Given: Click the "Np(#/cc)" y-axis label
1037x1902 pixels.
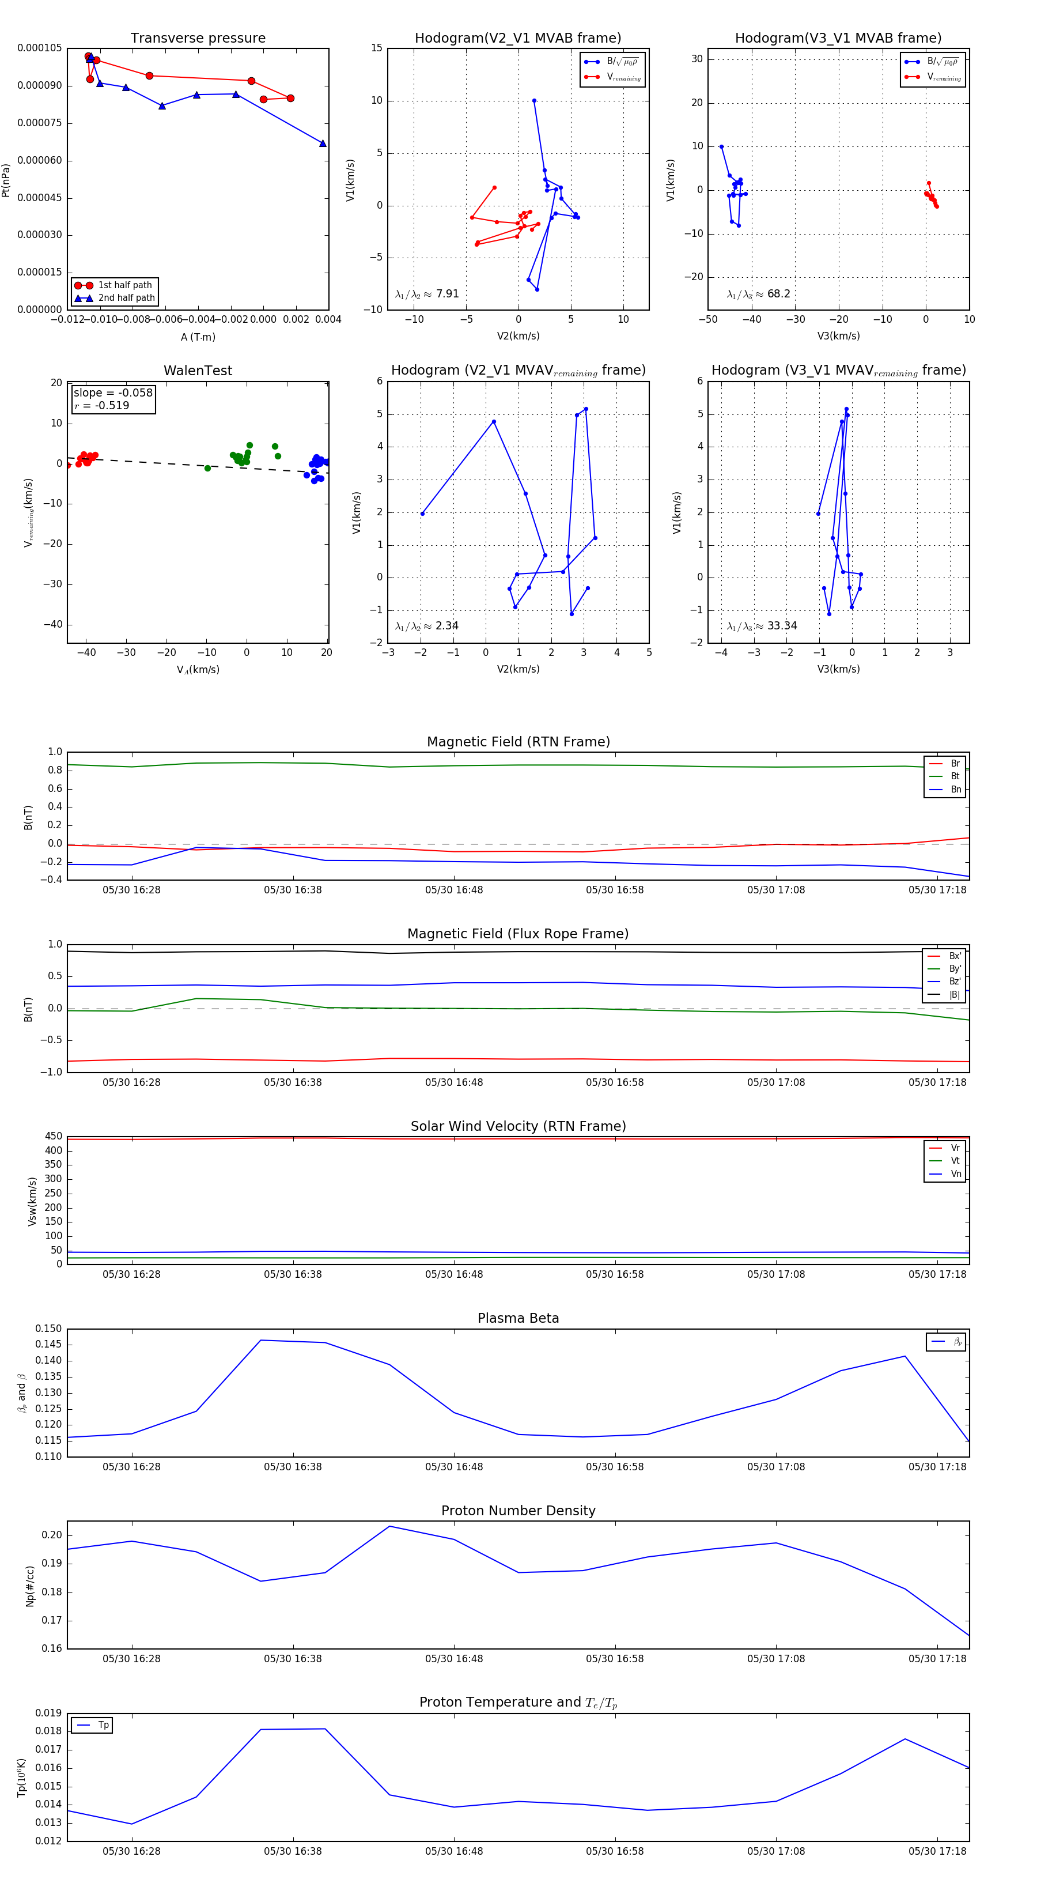Looking at the screenshot, I should (31, 1586).
